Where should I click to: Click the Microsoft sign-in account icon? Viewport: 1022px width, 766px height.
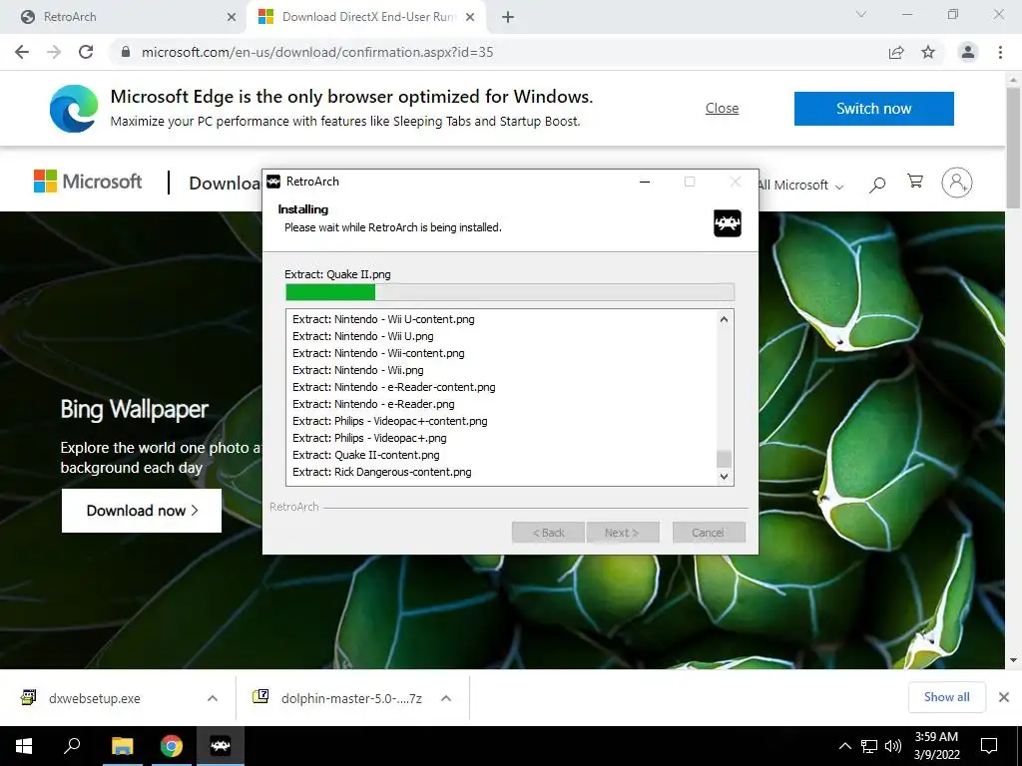point(956,183)
